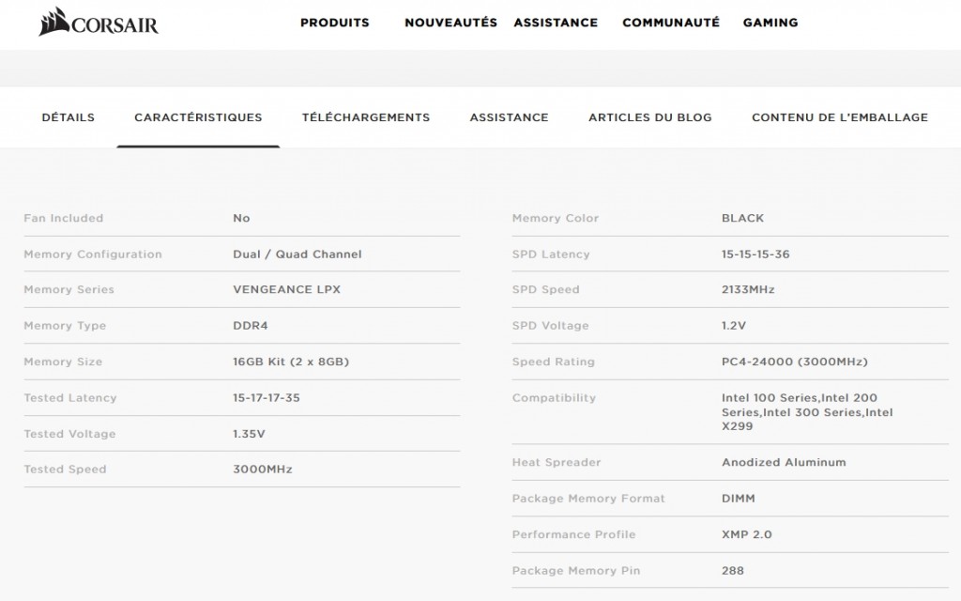Click the Intel series compatibility value
The width and height of the screenshot is (961, 601).
(x=806, y=412)
